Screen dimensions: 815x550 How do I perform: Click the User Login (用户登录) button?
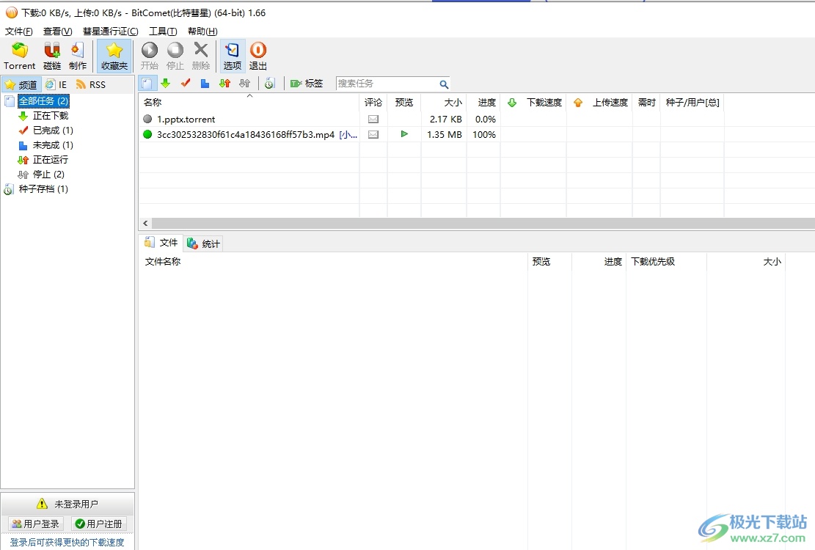(x=36, y=524)
